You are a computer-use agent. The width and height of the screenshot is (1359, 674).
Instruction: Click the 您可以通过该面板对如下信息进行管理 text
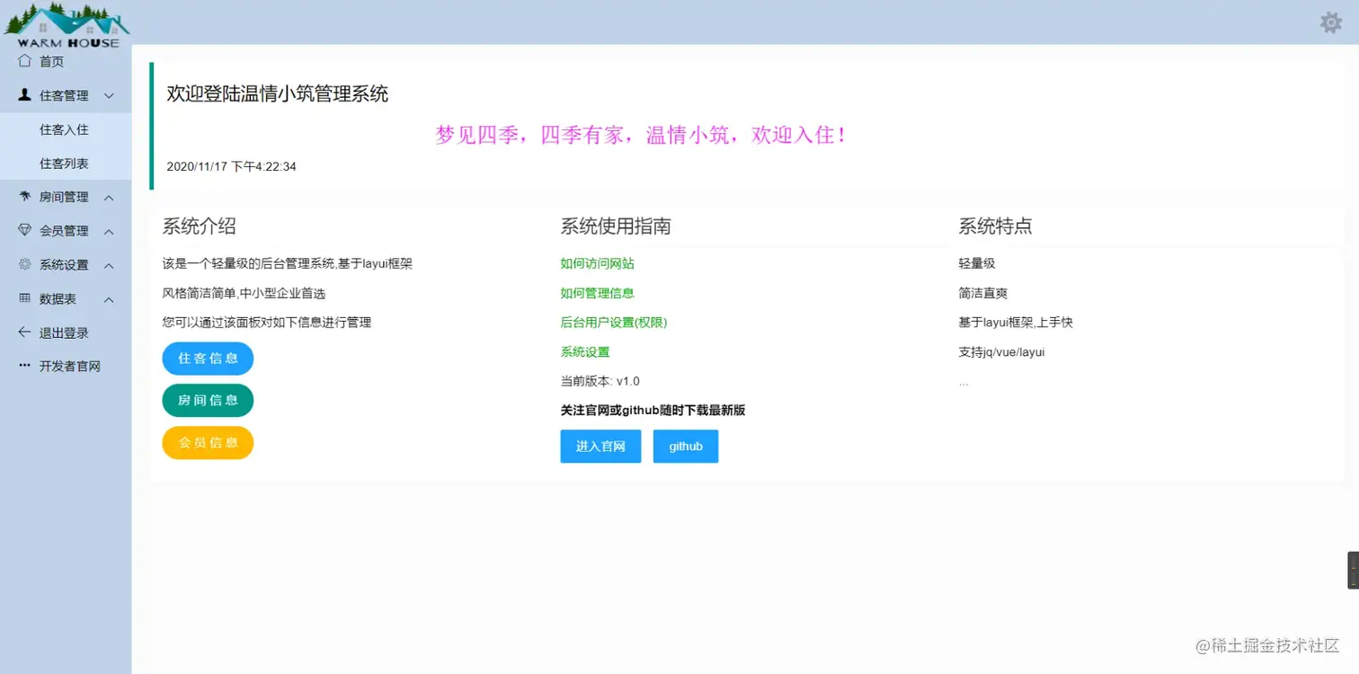(267, 322)
